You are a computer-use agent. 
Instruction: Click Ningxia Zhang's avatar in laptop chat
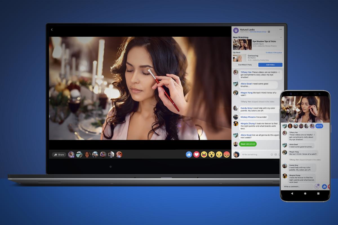pyautogui.click(x=236, y=123)
